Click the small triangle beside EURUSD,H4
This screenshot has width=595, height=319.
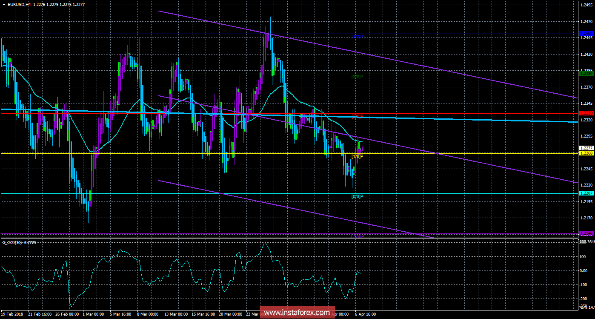(3, 4)
